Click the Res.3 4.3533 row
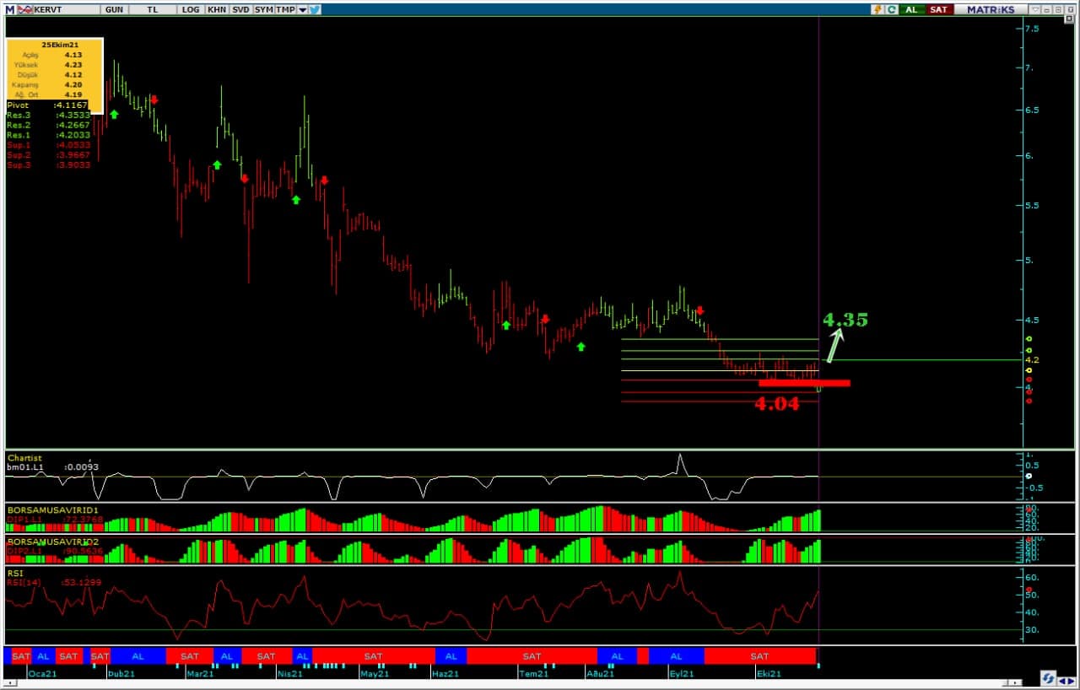Image resolution: width=1080 pixels, height=690 pixels. [48, 115]
